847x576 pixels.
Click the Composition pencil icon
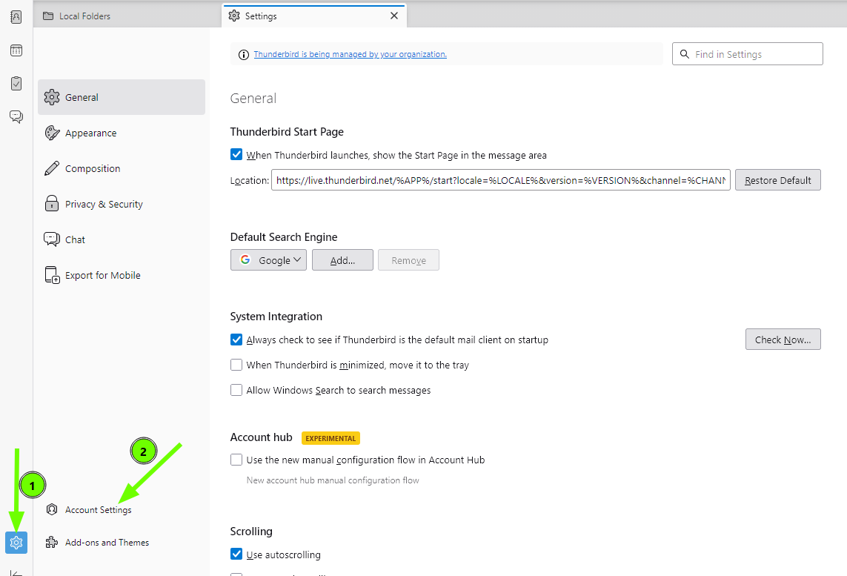52,168
